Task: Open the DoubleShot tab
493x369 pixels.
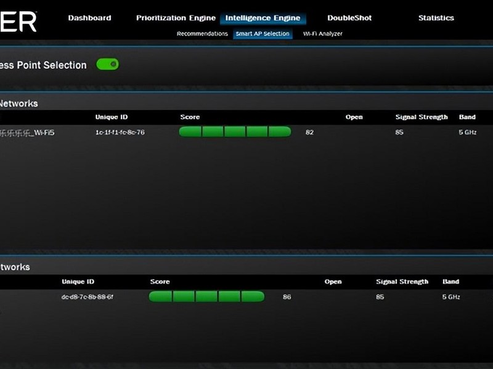Action: (x=349, y=18)
